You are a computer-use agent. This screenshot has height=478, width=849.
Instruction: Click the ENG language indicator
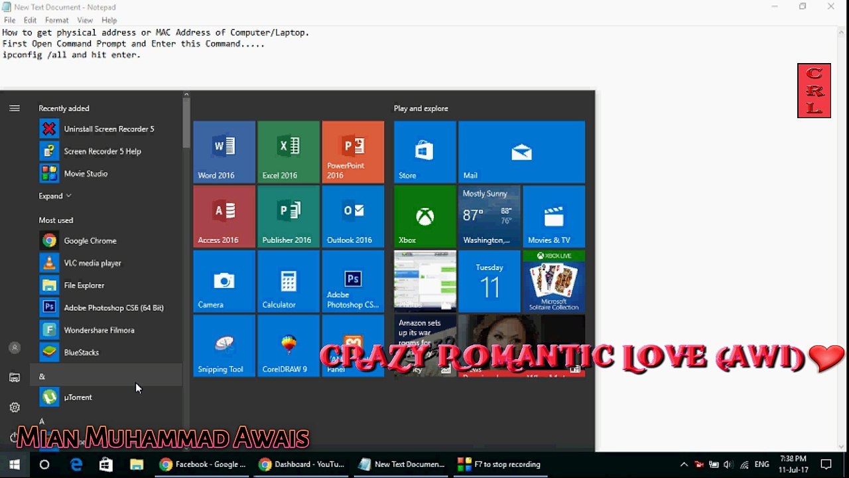[762, 465]
